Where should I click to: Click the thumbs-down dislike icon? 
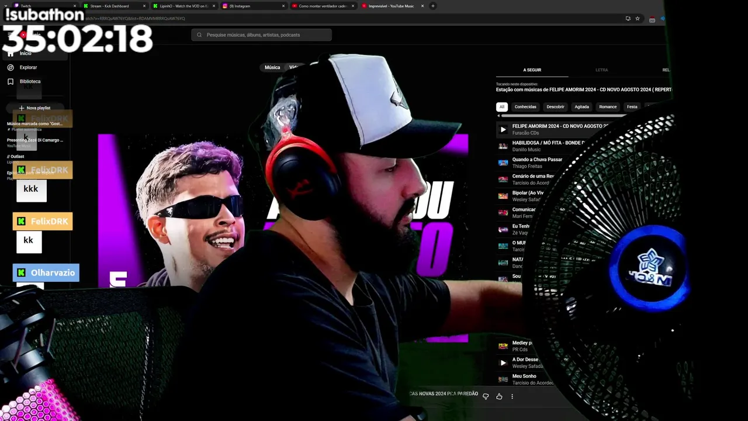tap(486, 396)
